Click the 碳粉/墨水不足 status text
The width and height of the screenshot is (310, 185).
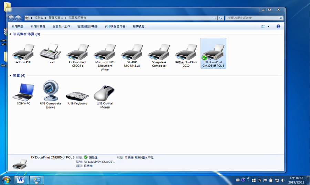144,157
